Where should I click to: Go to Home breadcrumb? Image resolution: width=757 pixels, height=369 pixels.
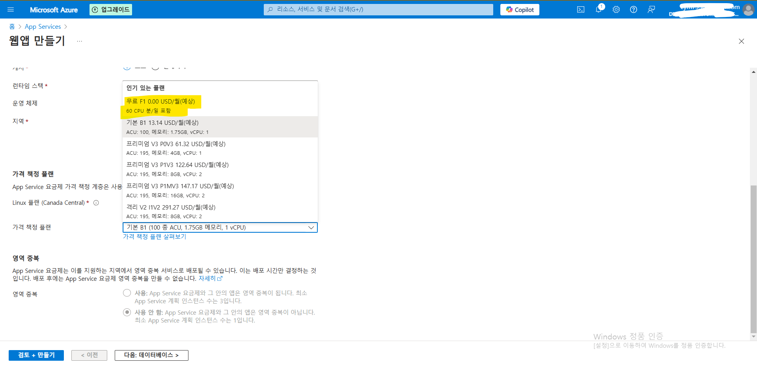coord(12,26)
